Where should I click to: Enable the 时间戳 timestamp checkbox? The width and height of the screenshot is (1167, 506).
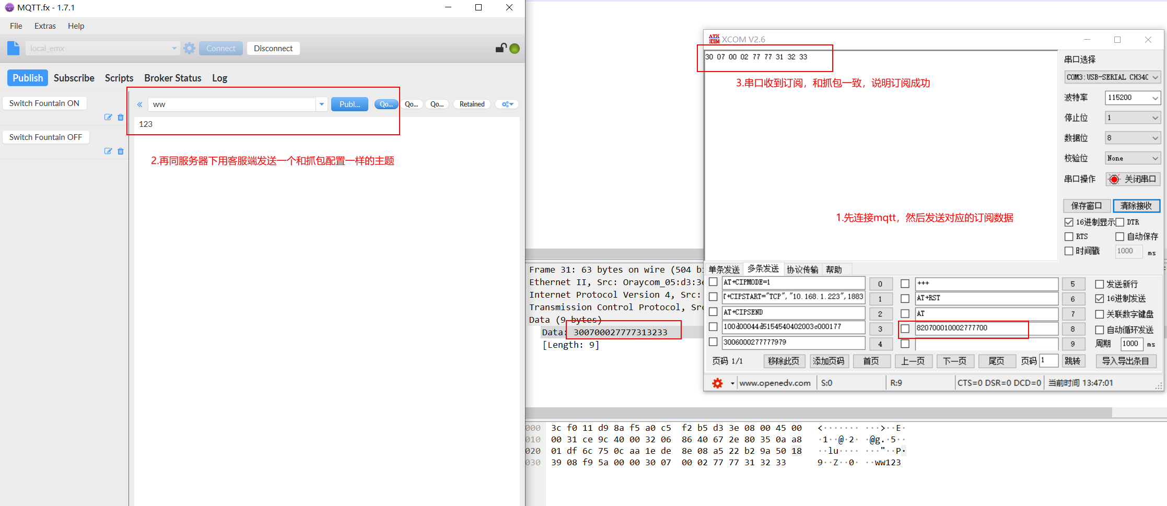1069,251
